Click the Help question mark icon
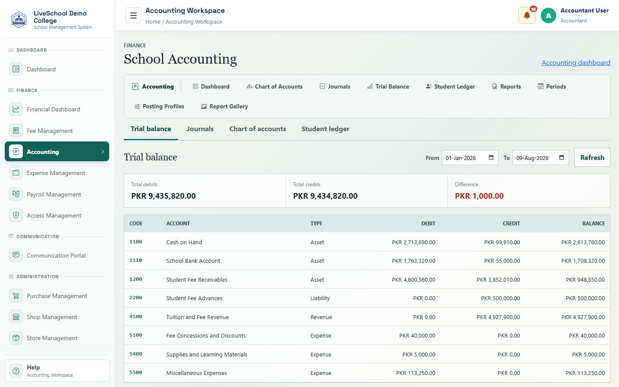The width and height of the screenshot is (619, 387). [x=16, y=371]
